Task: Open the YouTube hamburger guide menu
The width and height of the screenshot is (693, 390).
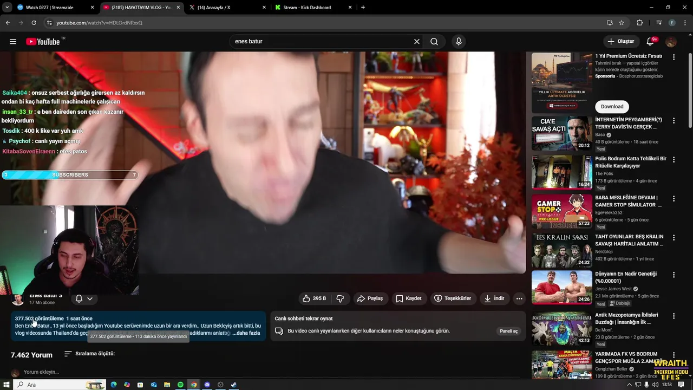Action: click(13, 42)
